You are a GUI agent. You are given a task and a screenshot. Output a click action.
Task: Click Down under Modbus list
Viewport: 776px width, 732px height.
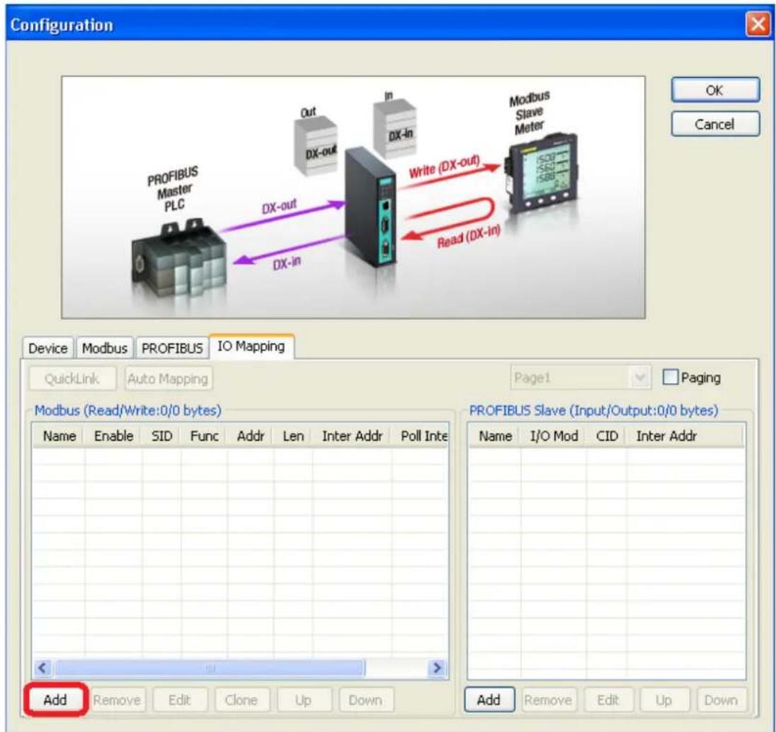click(x=366, y=700)
